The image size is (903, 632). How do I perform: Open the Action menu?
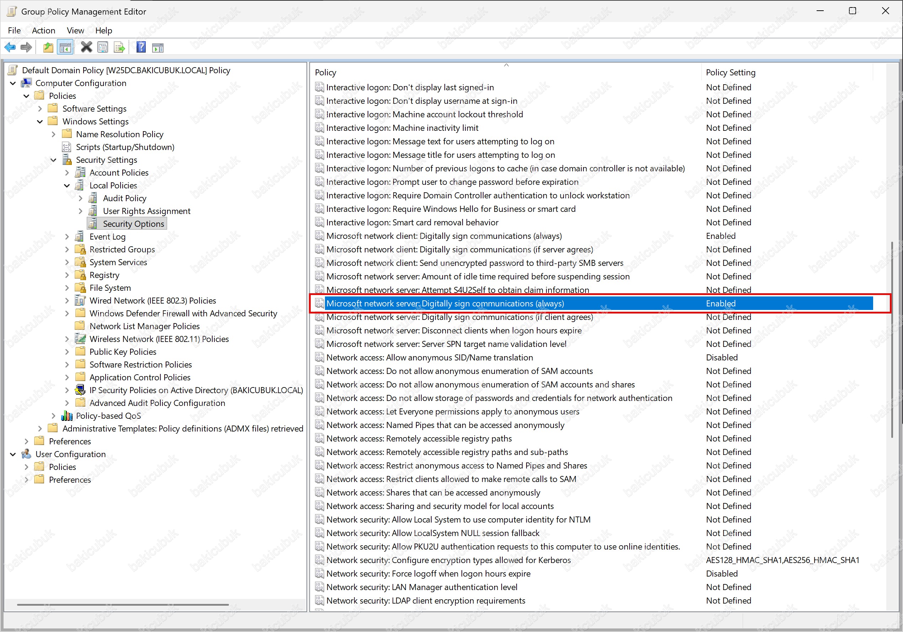tap(43, 30)
